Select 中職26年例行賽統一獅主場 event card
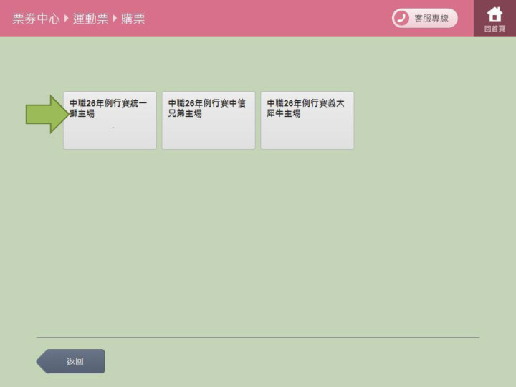This screenshot has height=387, width=516. coord(110,120)
